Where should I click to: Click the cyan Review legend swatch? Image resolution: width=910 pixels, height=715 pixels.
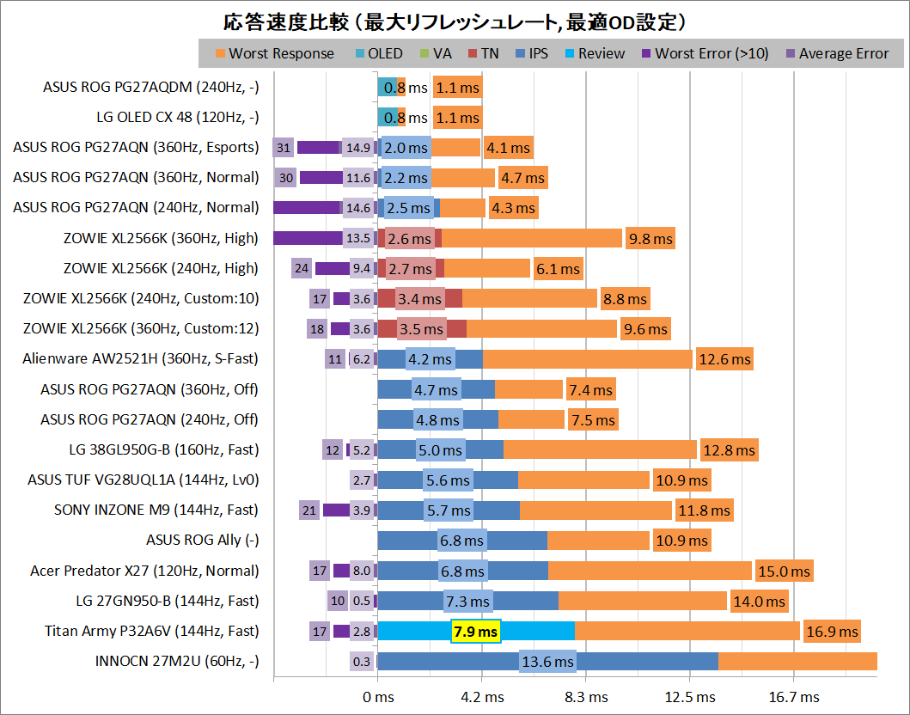[x=570, y=54]
